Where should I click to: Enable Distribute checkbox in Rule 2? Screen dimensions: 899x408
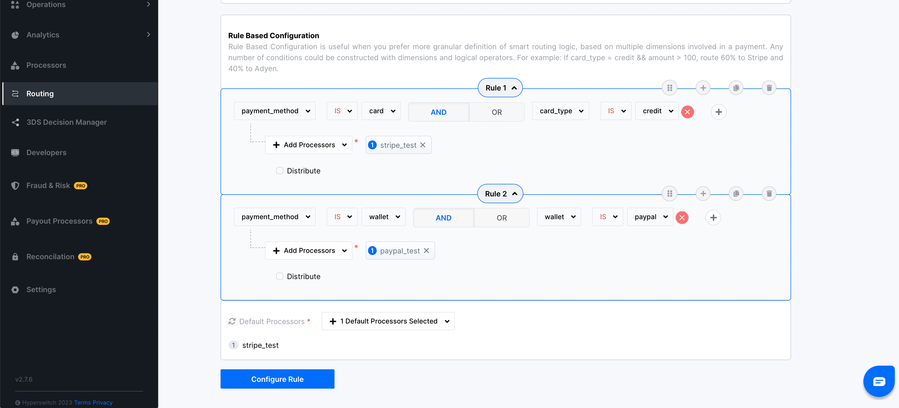point(279,276)
